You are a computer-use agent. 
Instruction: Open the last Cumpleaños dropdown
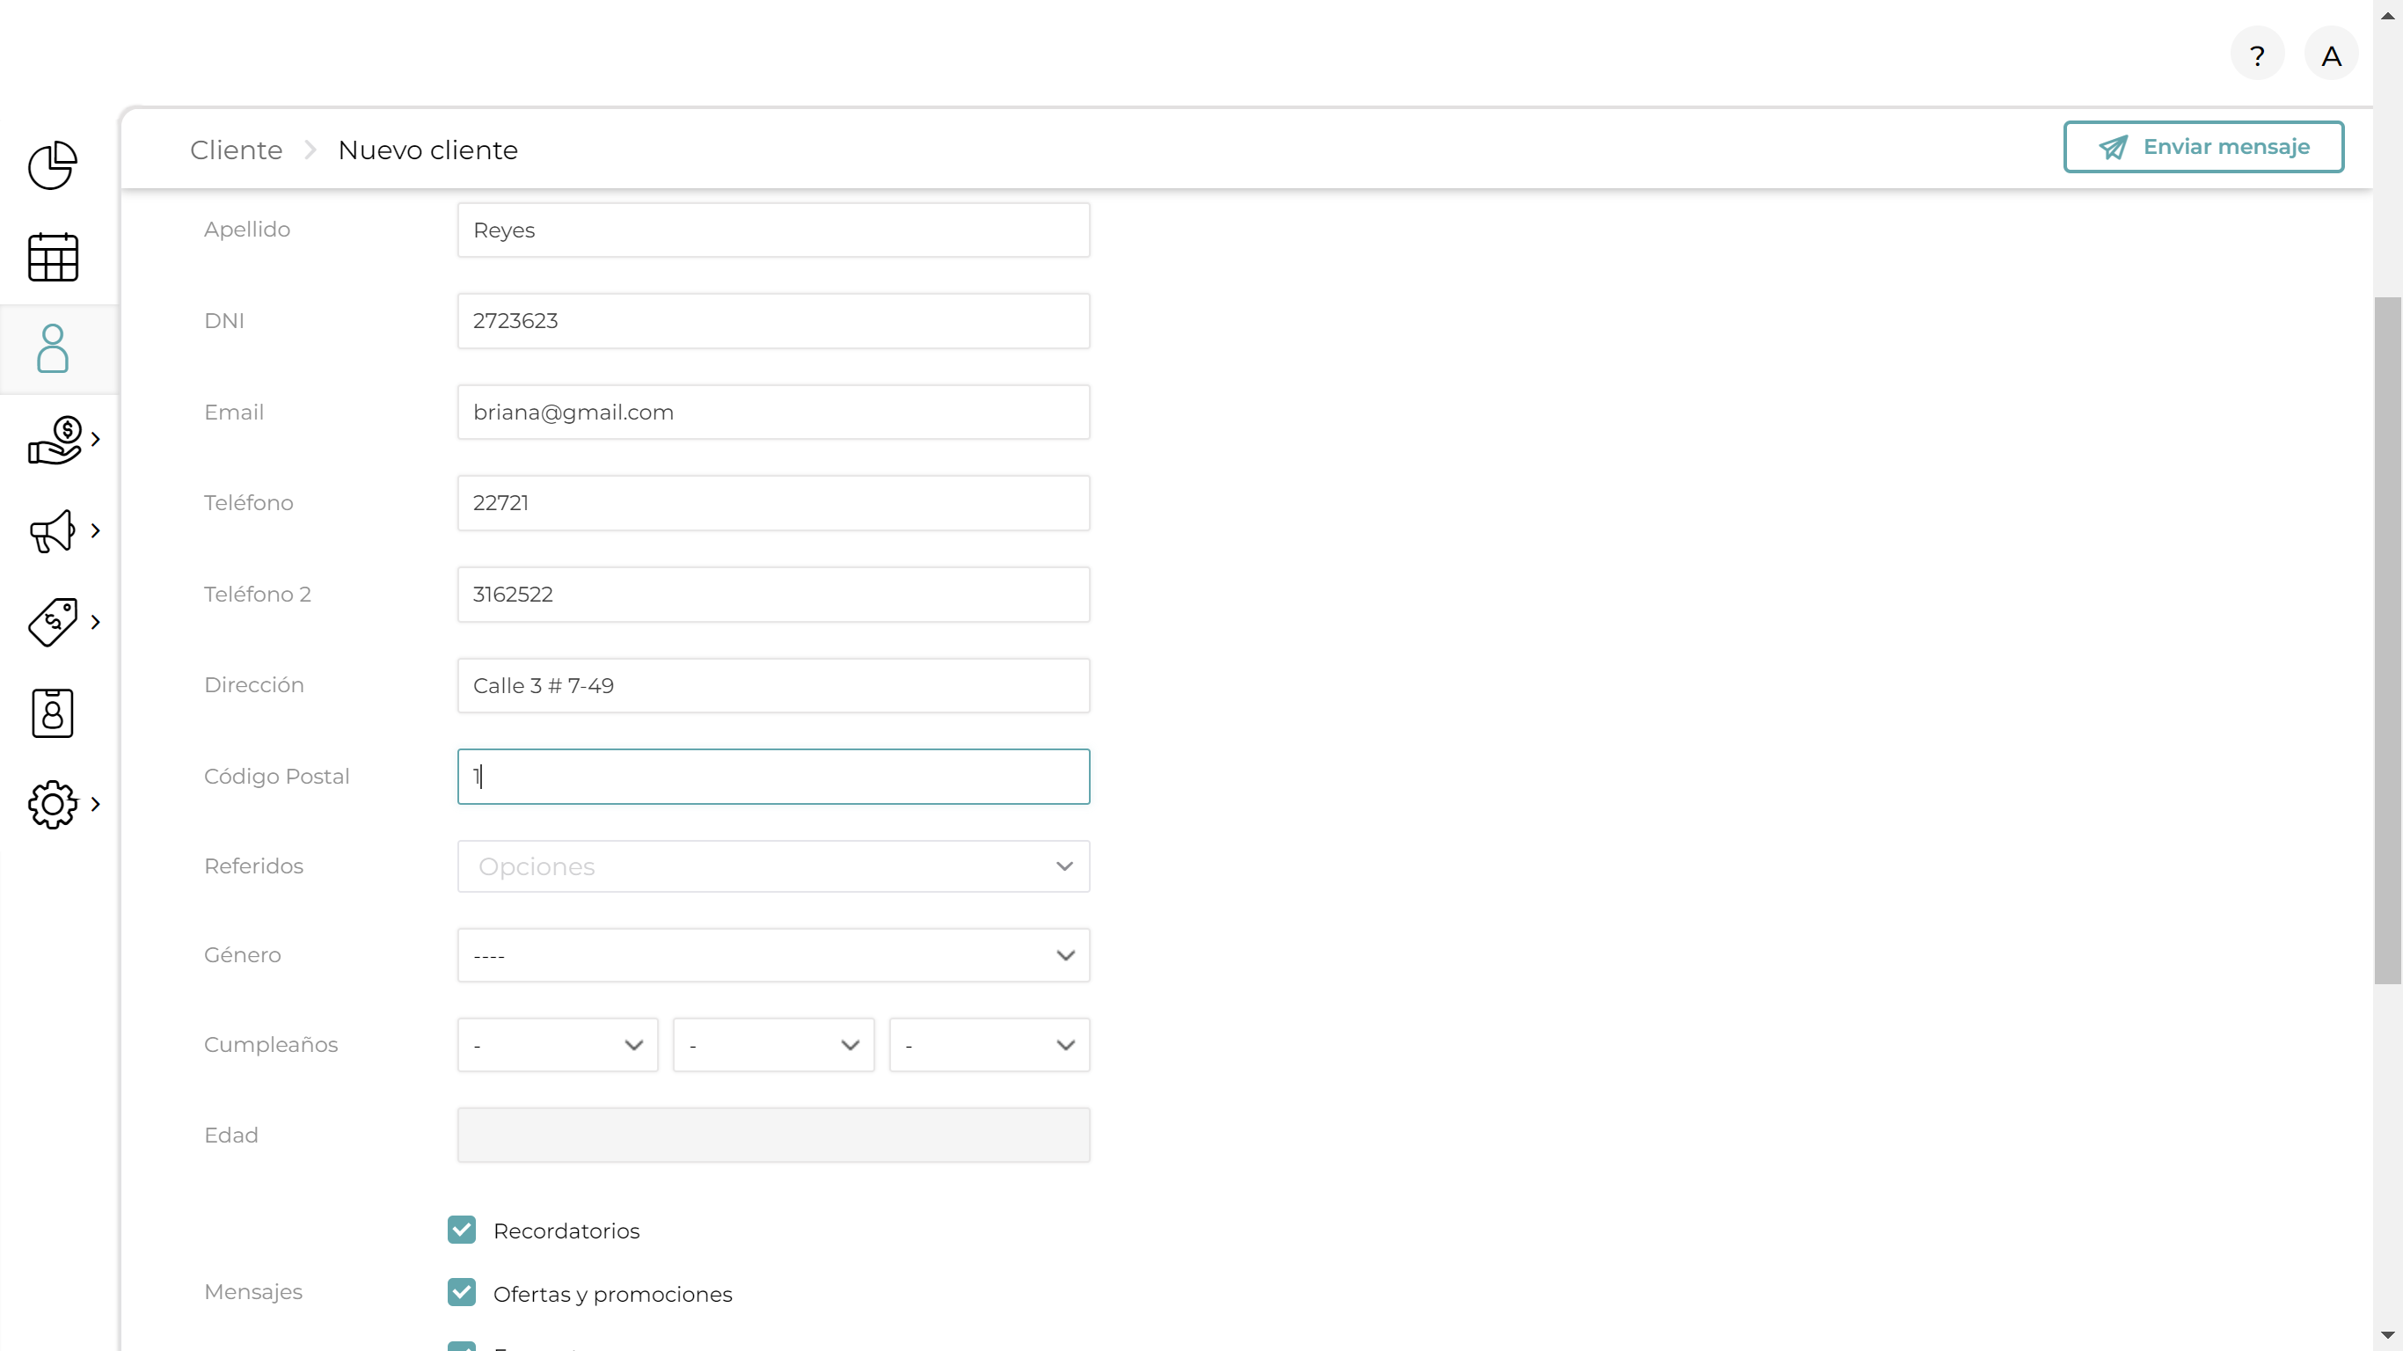click(x=990, y=1045)
